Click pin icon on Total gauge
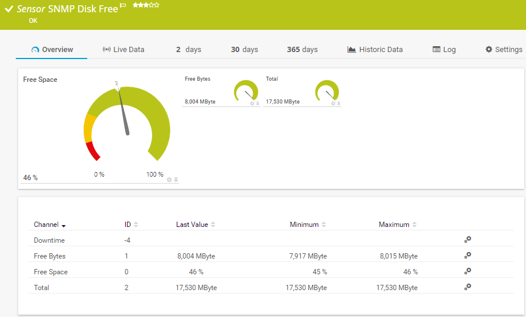Image resolution: width=526 pixels, height=317 pixels. point(339,104)
